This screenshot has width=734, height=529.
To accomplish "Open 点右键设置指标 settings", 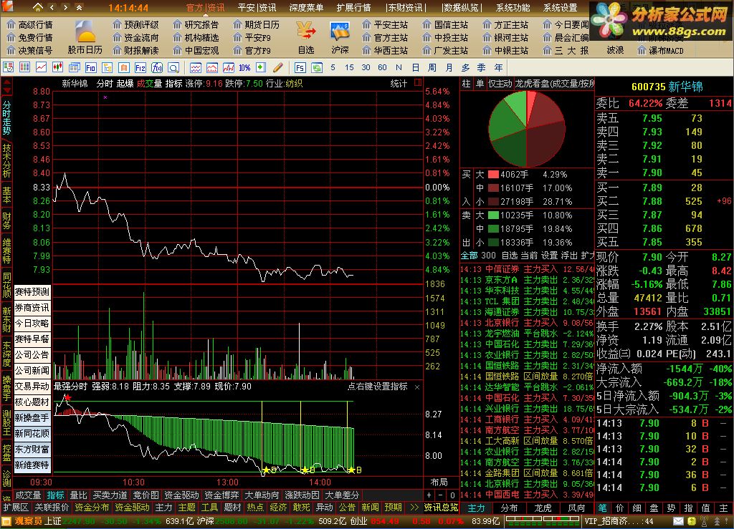I will pos(377,387).
